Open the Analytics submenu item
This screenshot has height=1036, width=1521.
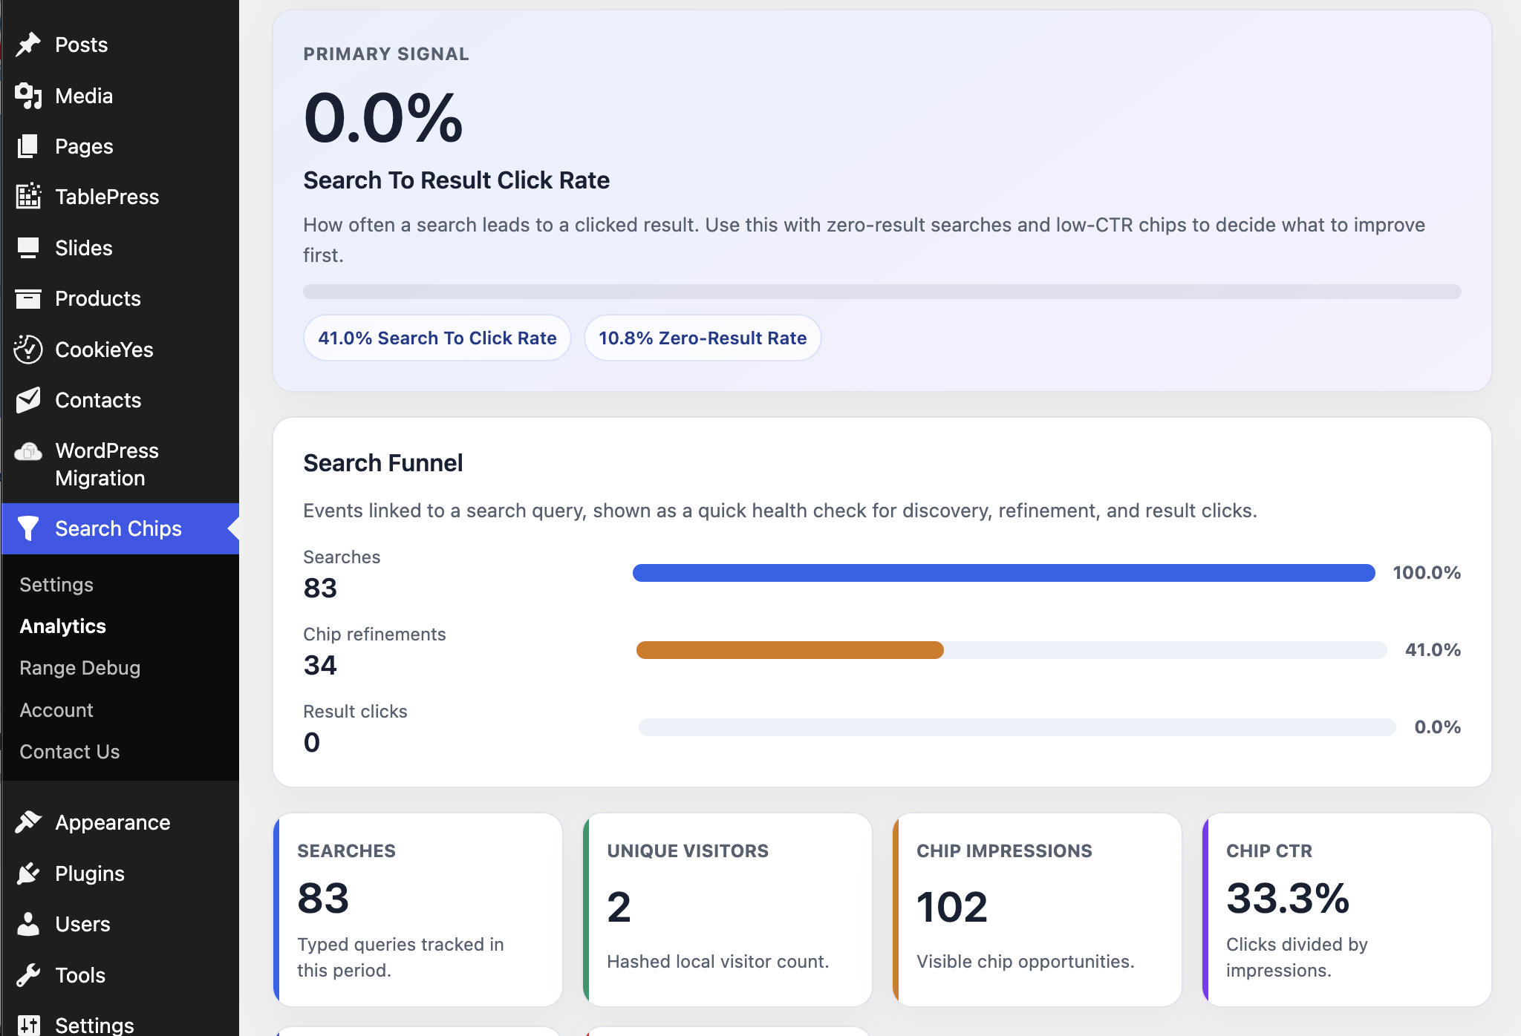[63, 626]
